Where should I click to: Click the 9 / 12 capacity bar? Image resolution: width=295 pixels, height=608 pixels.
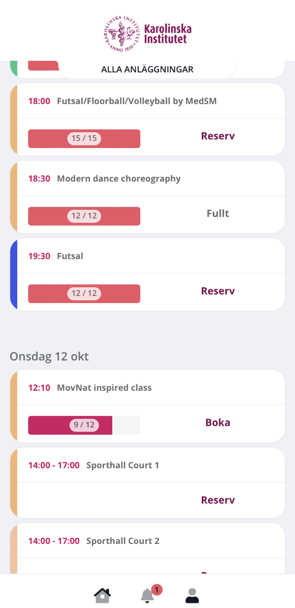point(84,425)
